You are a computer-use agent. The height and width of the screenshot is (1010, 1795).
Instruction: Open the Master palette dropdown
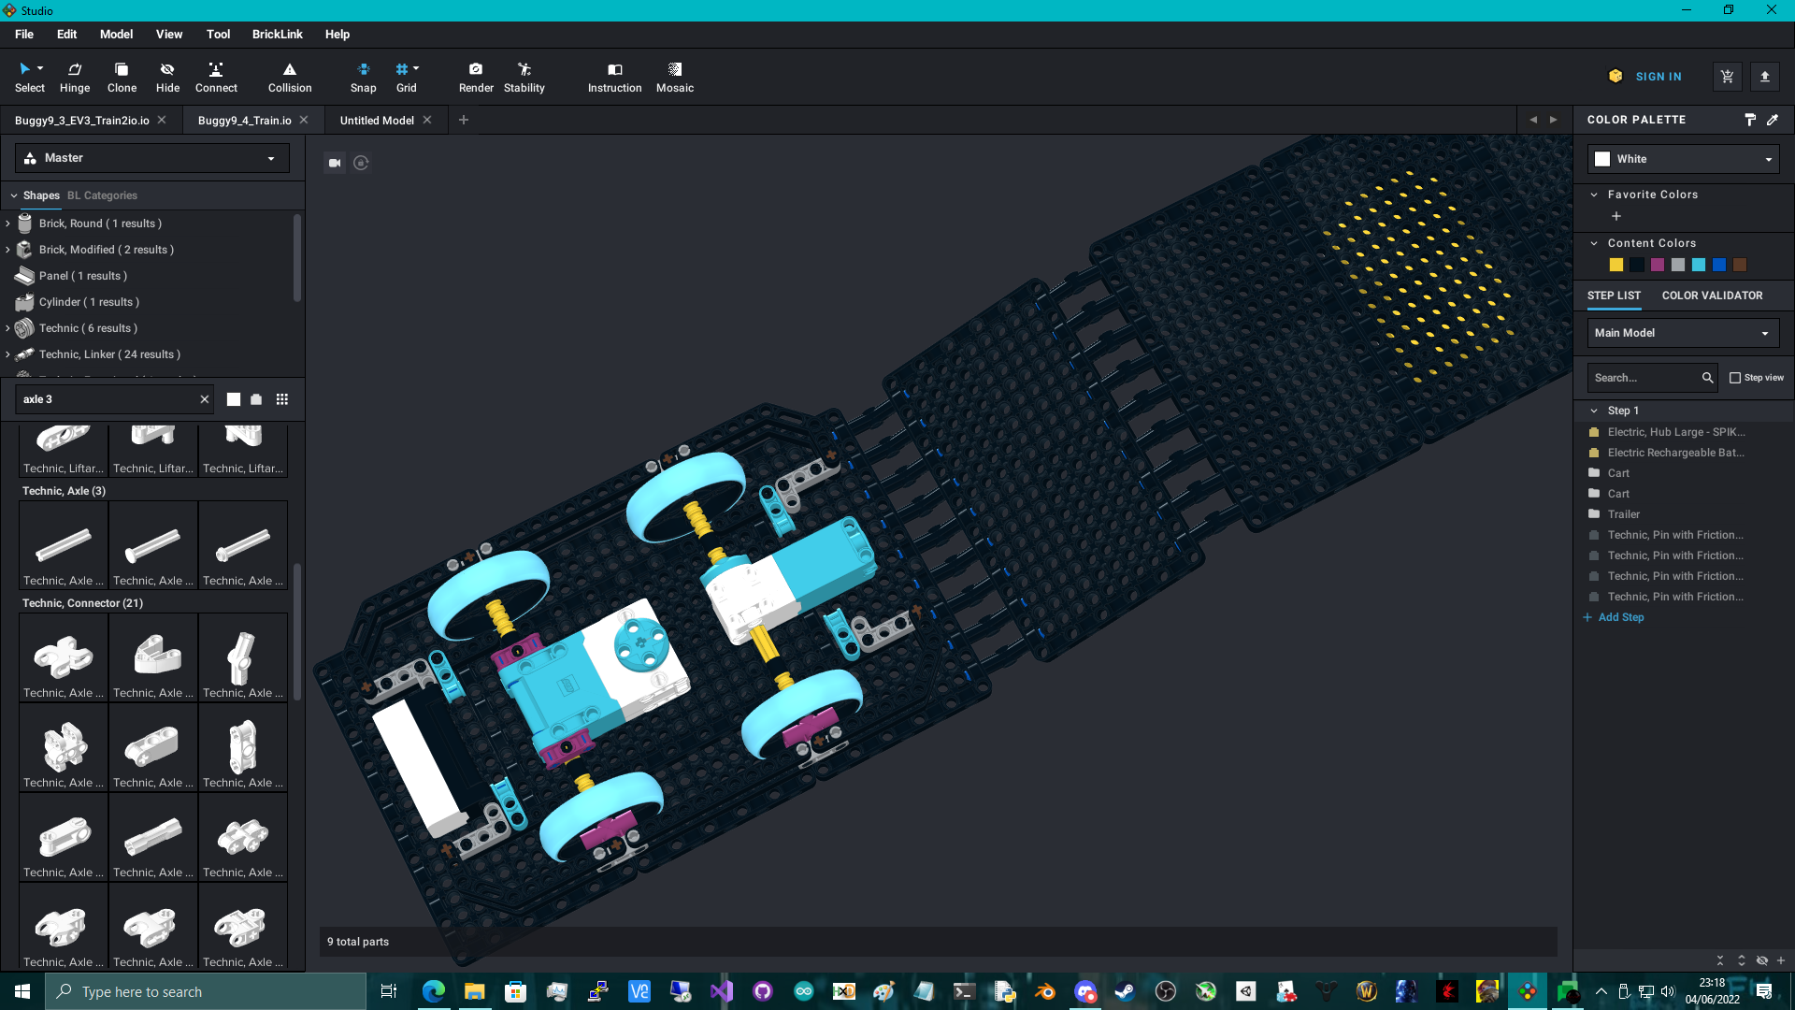[151, 158]
